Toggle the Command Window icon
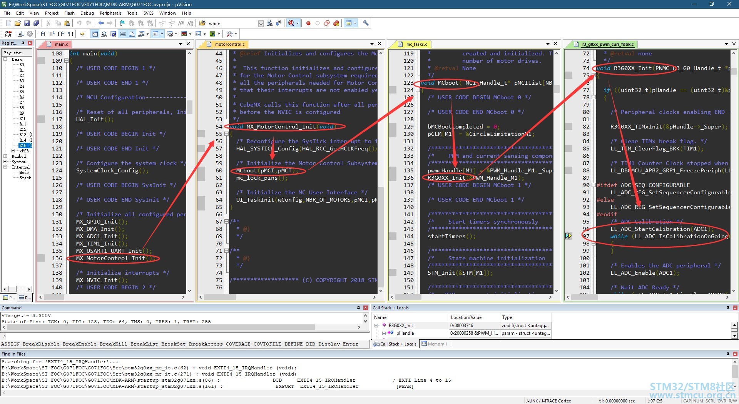Screen dimensions: 739x404 pyautogui.click(x=95, y=34)
